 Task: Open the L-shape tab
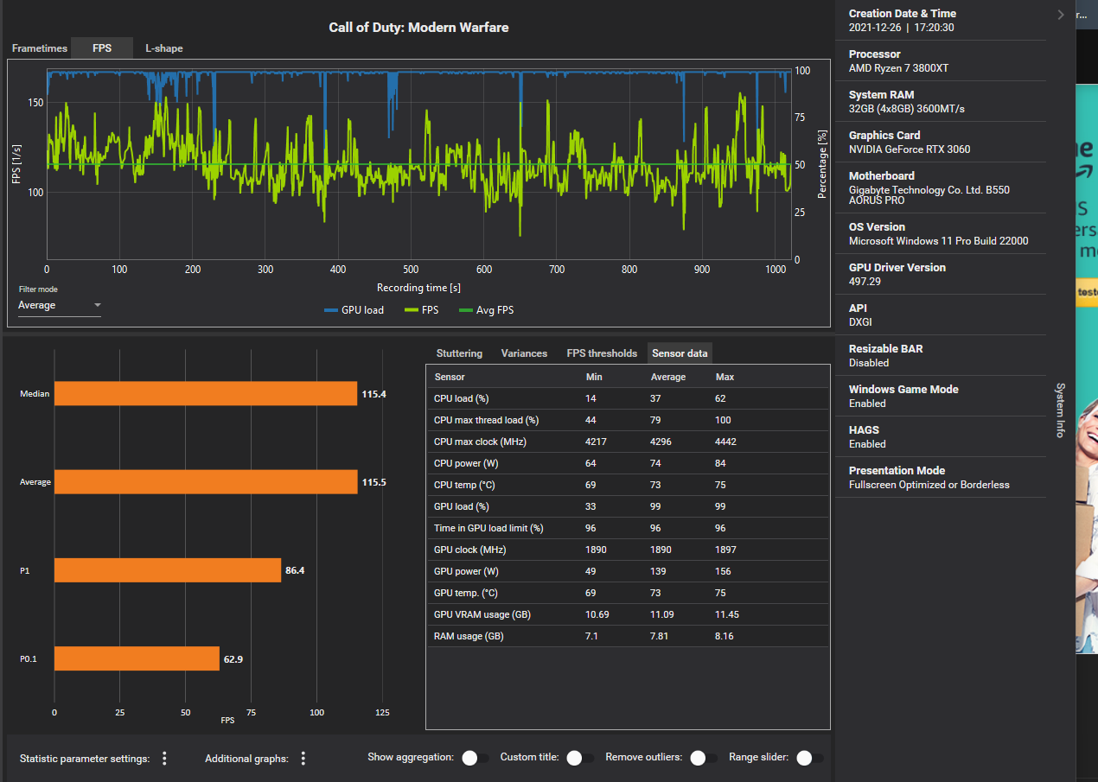[163, 48]
